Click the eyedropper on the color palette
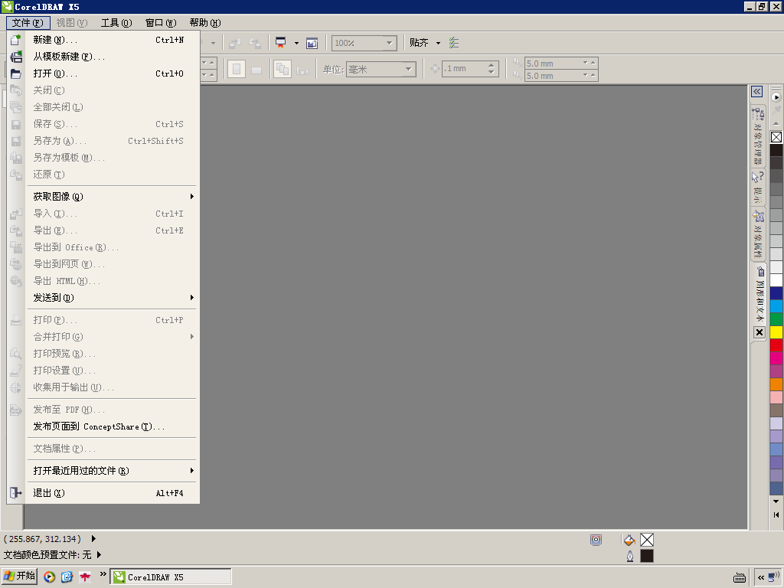784x588 pixels. tap(776, 109)
